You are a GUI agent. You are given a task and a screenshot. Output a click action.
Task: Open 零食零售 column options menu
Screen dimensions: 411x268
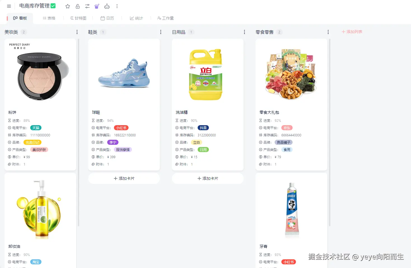(x=328, y=32)
